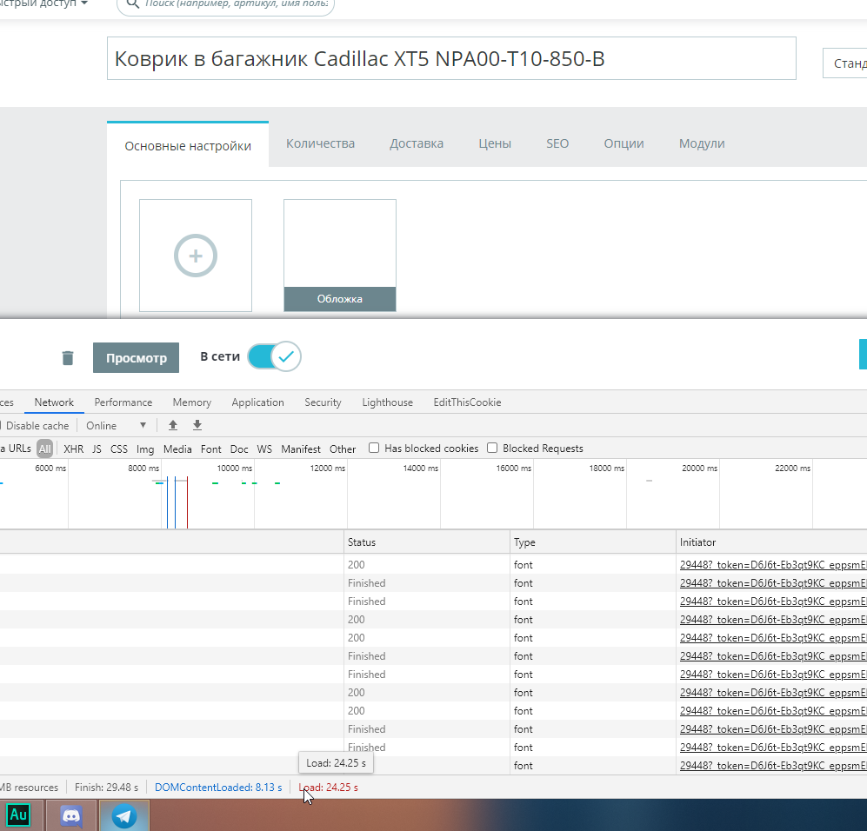Click the plus icon to add image
Image resolution: width=867 pixels, height=831 pixels.
pyautogui.click(x=196, y=256)
